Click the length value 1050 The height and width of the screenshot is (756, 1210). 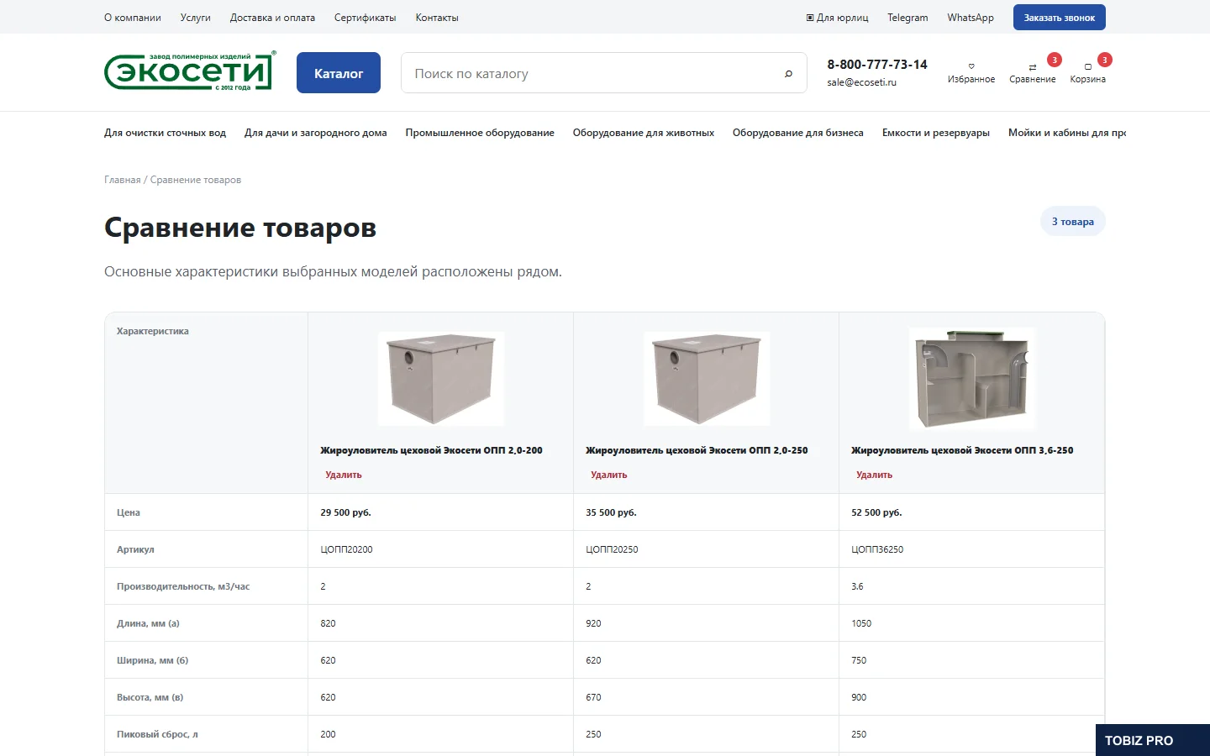(861, 623)
